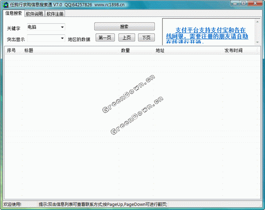Image resolution: width=265 pixels, height=210 pixels.
Task: Click the app icon in title bar
Action: (6, 5)
